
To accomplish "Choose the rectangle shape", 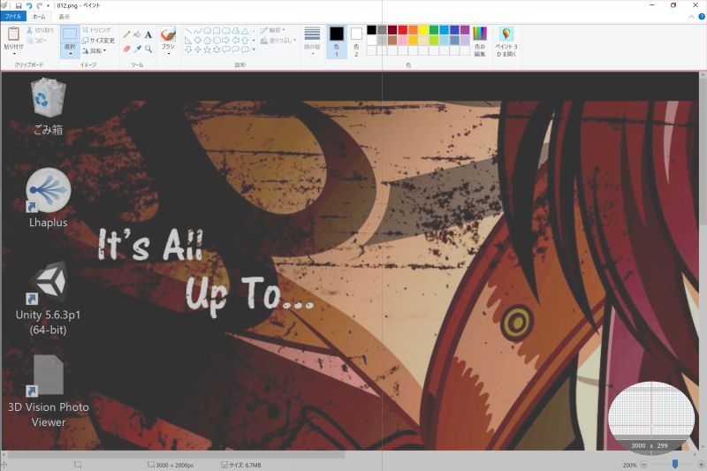I will pyautogui.click(x=217, y=31).
